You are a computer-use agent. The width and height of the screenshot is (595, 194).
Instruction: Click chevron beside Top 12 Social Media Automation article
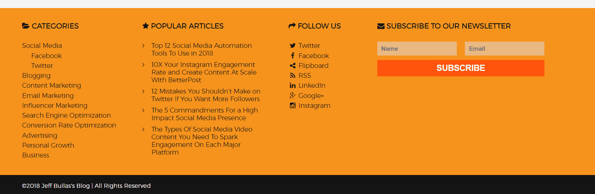(143, 46)
